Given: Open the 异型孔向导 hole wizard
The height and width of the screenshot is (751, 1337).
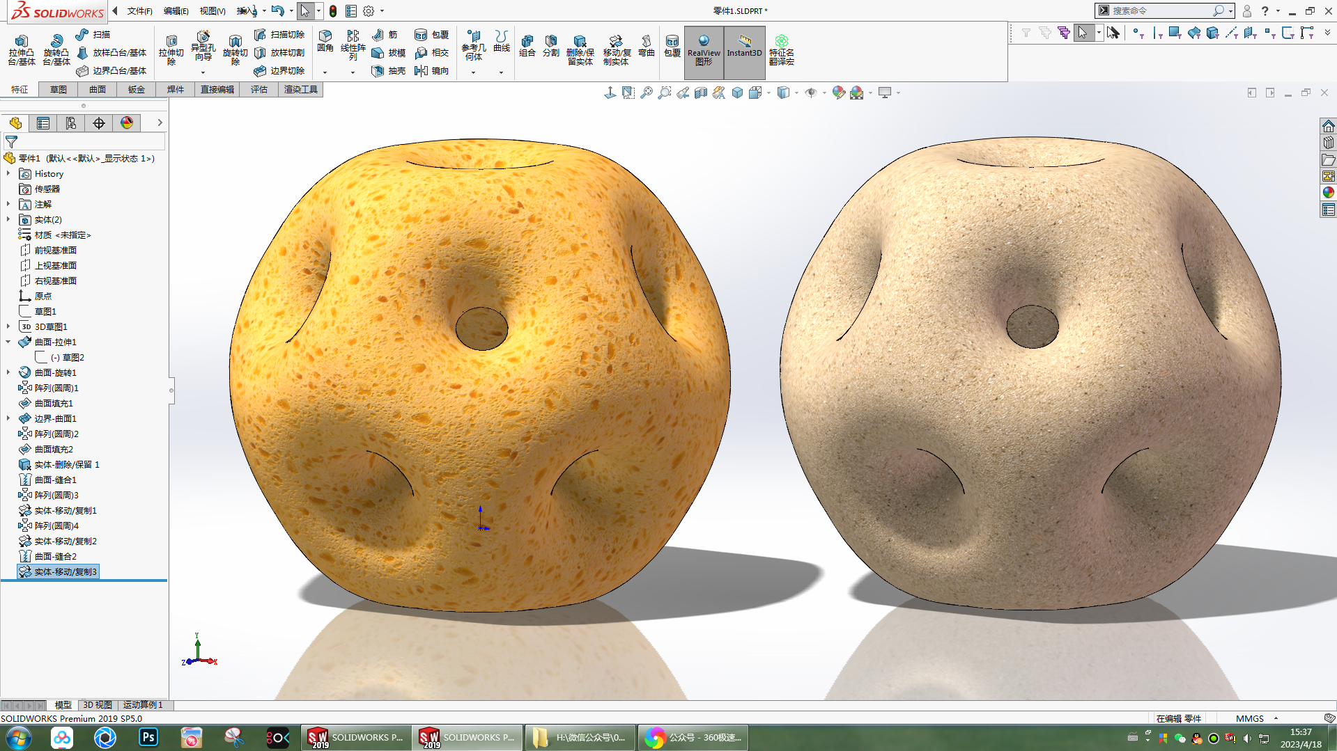Looking at the screenshot, I should click(x=203, y=46).
